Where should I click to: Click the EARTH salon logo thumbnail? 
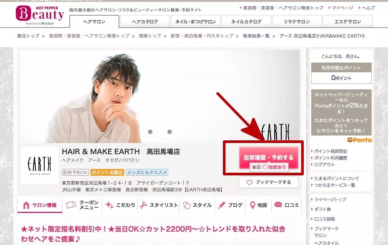tap(40, 165)
